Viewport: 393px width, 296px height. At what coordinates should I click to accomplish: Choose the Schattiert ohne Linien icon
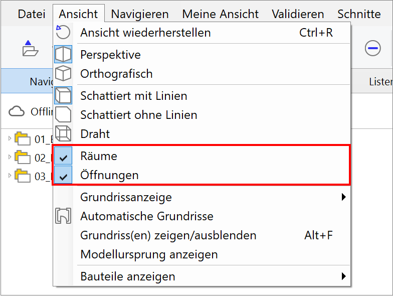click(63, 114)
